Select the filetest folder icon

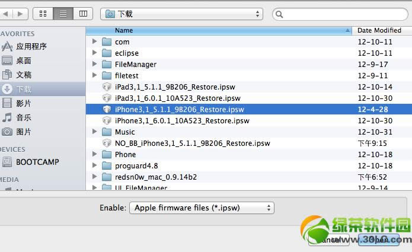107,76
